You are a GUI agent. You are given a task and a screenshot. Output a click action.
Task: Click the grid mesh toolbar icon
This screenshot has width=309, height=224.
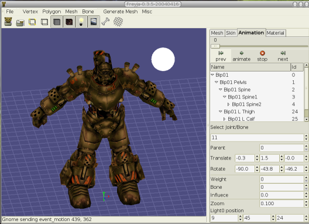[x=118, y=22]
